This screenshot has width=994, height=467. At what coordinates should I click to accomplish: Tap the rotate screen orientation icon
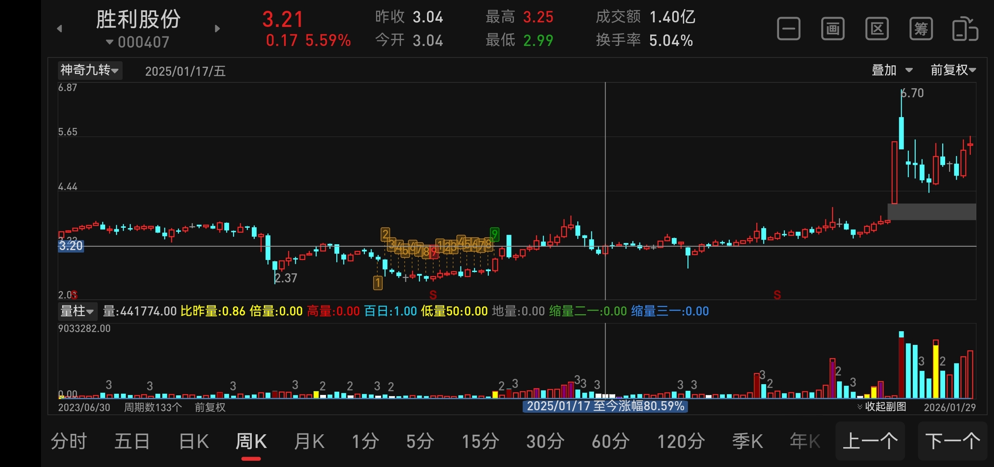tap(965, 29)
